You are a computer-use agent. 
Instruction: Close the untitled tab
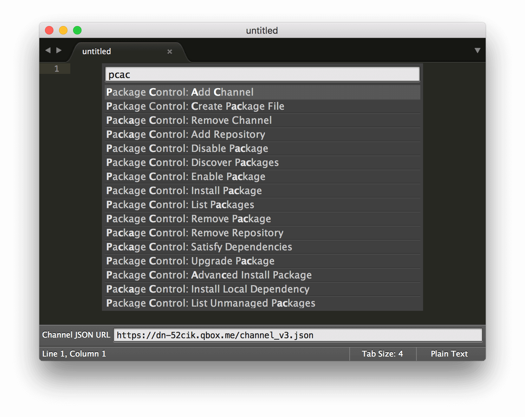[x=170, y=52]
